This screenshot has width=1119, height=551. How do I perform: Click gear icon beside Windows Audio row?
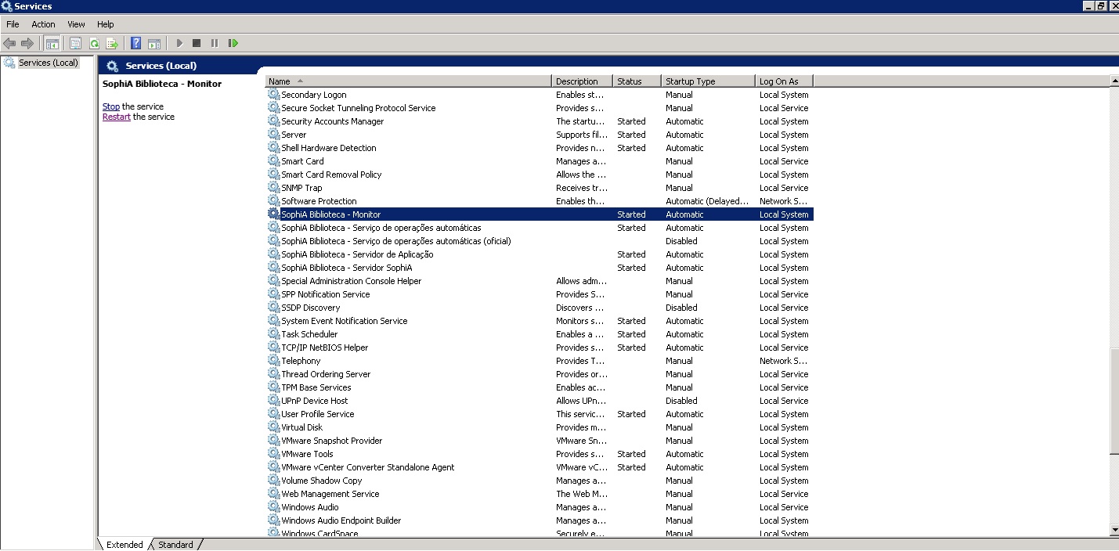pos(273,507)
